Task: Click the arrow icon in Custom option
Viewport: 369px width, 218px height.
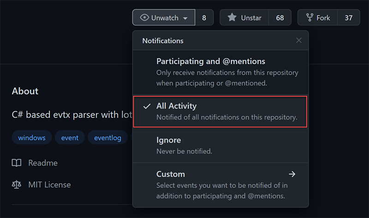Action: [292, 174]
